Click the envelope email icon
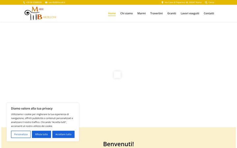Screen dimensions: 237x148 tap(46, 2)
